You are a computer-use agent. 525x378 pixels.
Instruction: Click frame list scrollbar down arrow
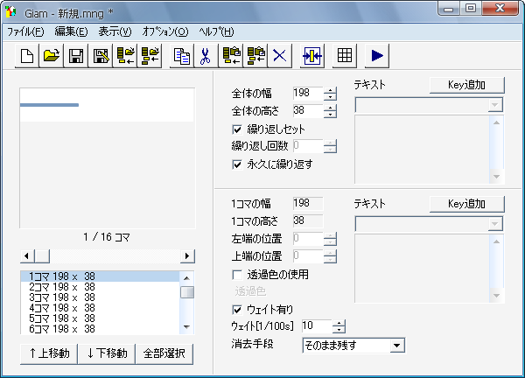click(187, 327)
